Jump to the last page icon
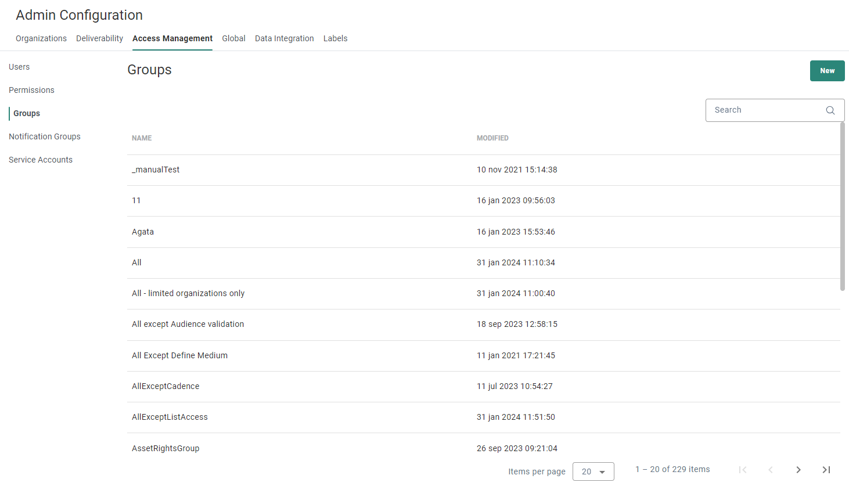Image resolution: width=849 pixels, height=486 pixels. pyautogui.click(x=826, y=470)
